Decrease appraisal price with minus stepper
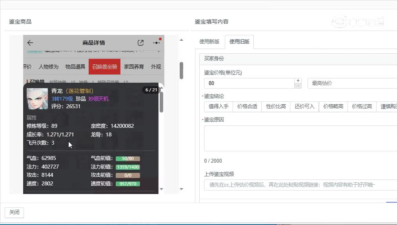Image resolution: width=397 pixels, height=225 pixels. (298, 85)
